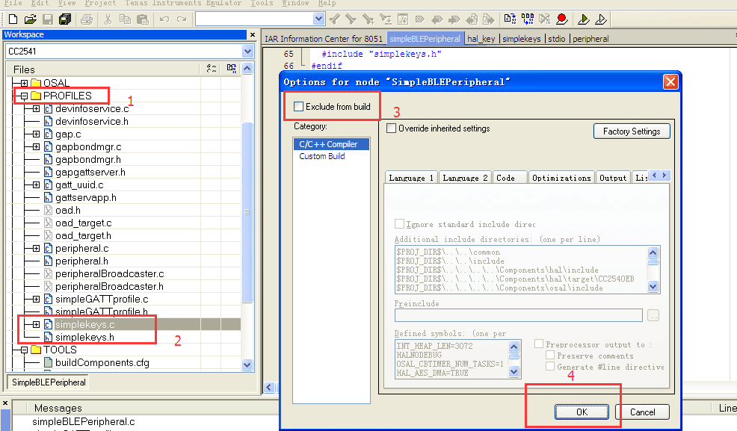Print the current file
Viewport: 737px width, 431px height.
(87, 19)
